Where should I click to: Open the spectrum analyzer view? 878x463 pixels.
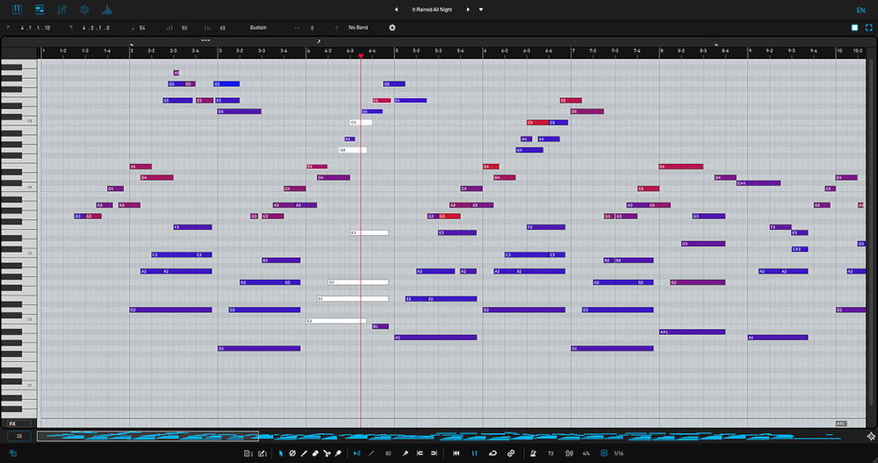click(x=107, y=10)
